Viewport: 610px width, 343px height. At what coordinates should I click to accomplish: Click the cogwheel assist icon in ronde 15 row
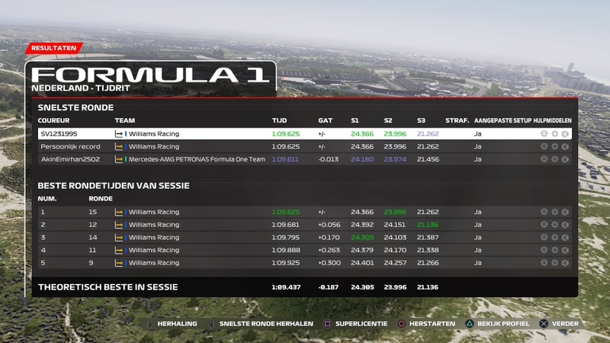coord(555,212)
